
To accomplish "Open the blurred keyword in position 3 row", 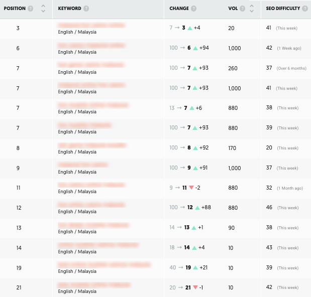I will tap(91, 25).
